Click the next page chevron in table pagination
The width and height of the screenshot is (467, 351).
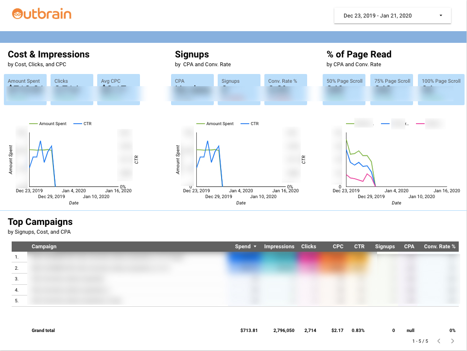coord(453,341)
